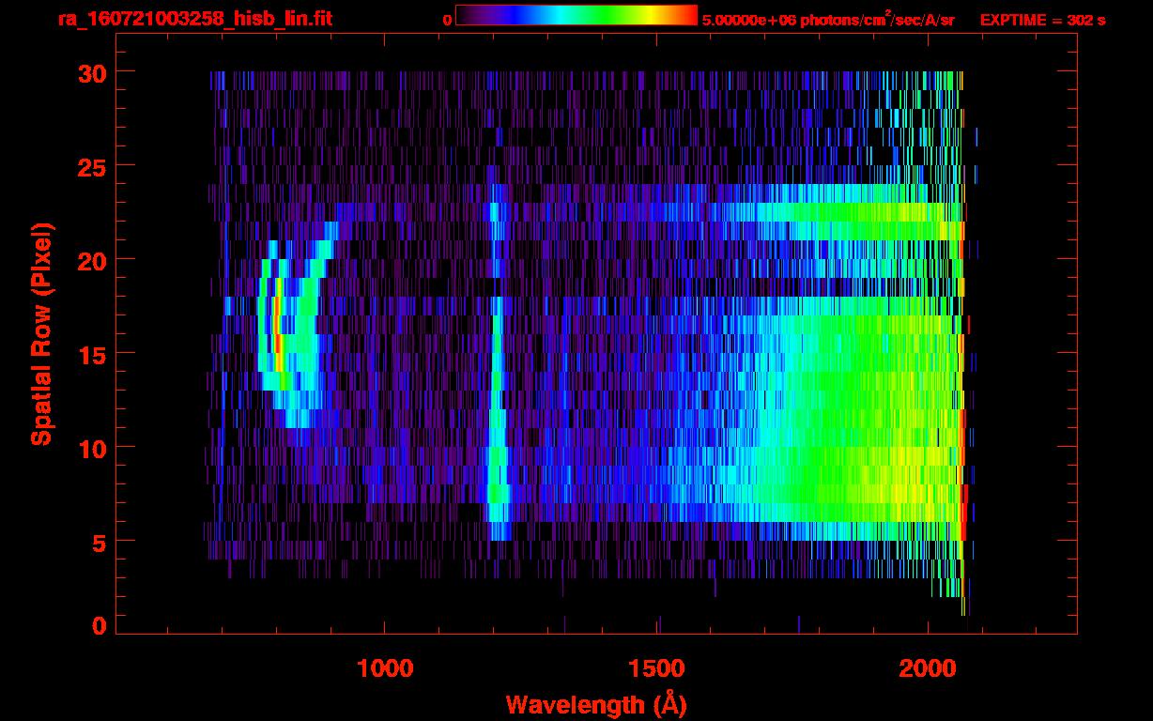The width and height of the screenshot is (1153, 721).
Task: Click the 5.00000e+06 photons/cm²/sec/A/sr label
Action: tap(828, 19)
